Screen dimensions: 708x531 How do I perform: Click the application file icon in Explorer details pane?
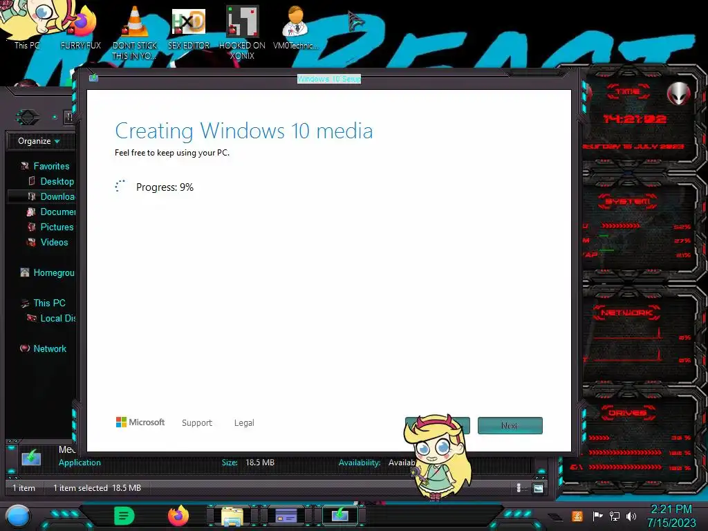tap(32, 457)
